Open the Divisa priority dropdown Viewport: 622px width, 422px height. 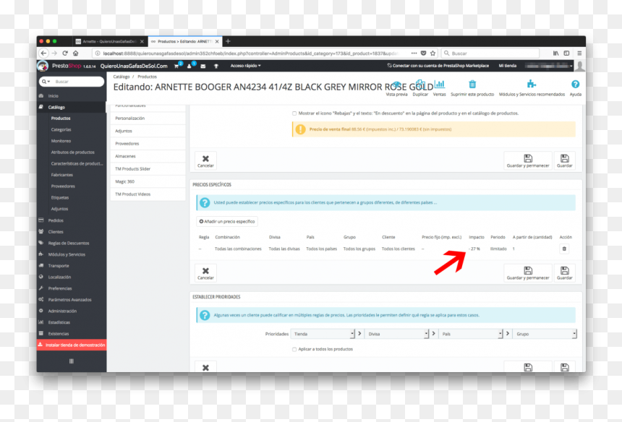pos(396,334)
